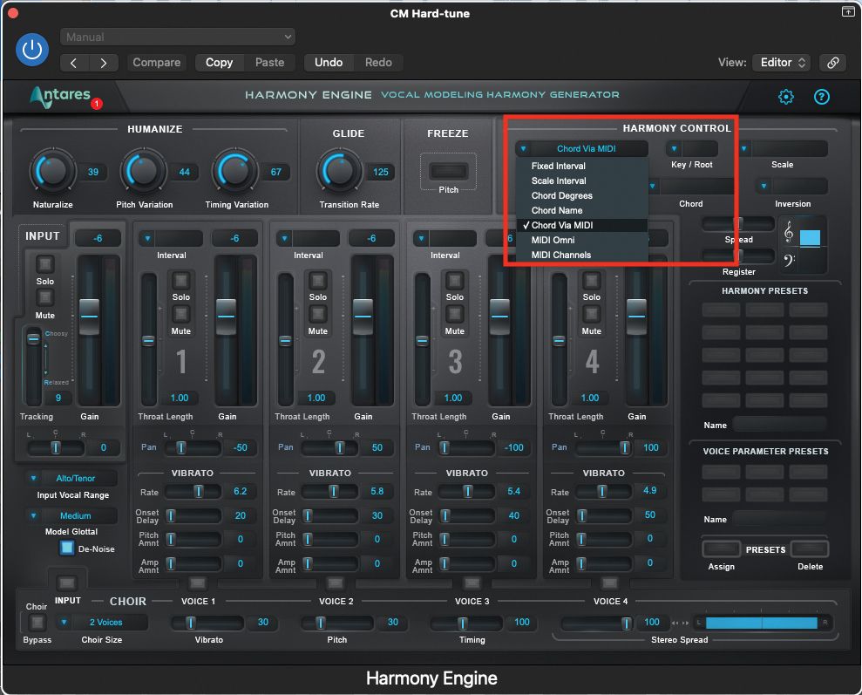Enable the De-Noise checkbox
The image size is (862, 695).
click(x=66, y=548)
